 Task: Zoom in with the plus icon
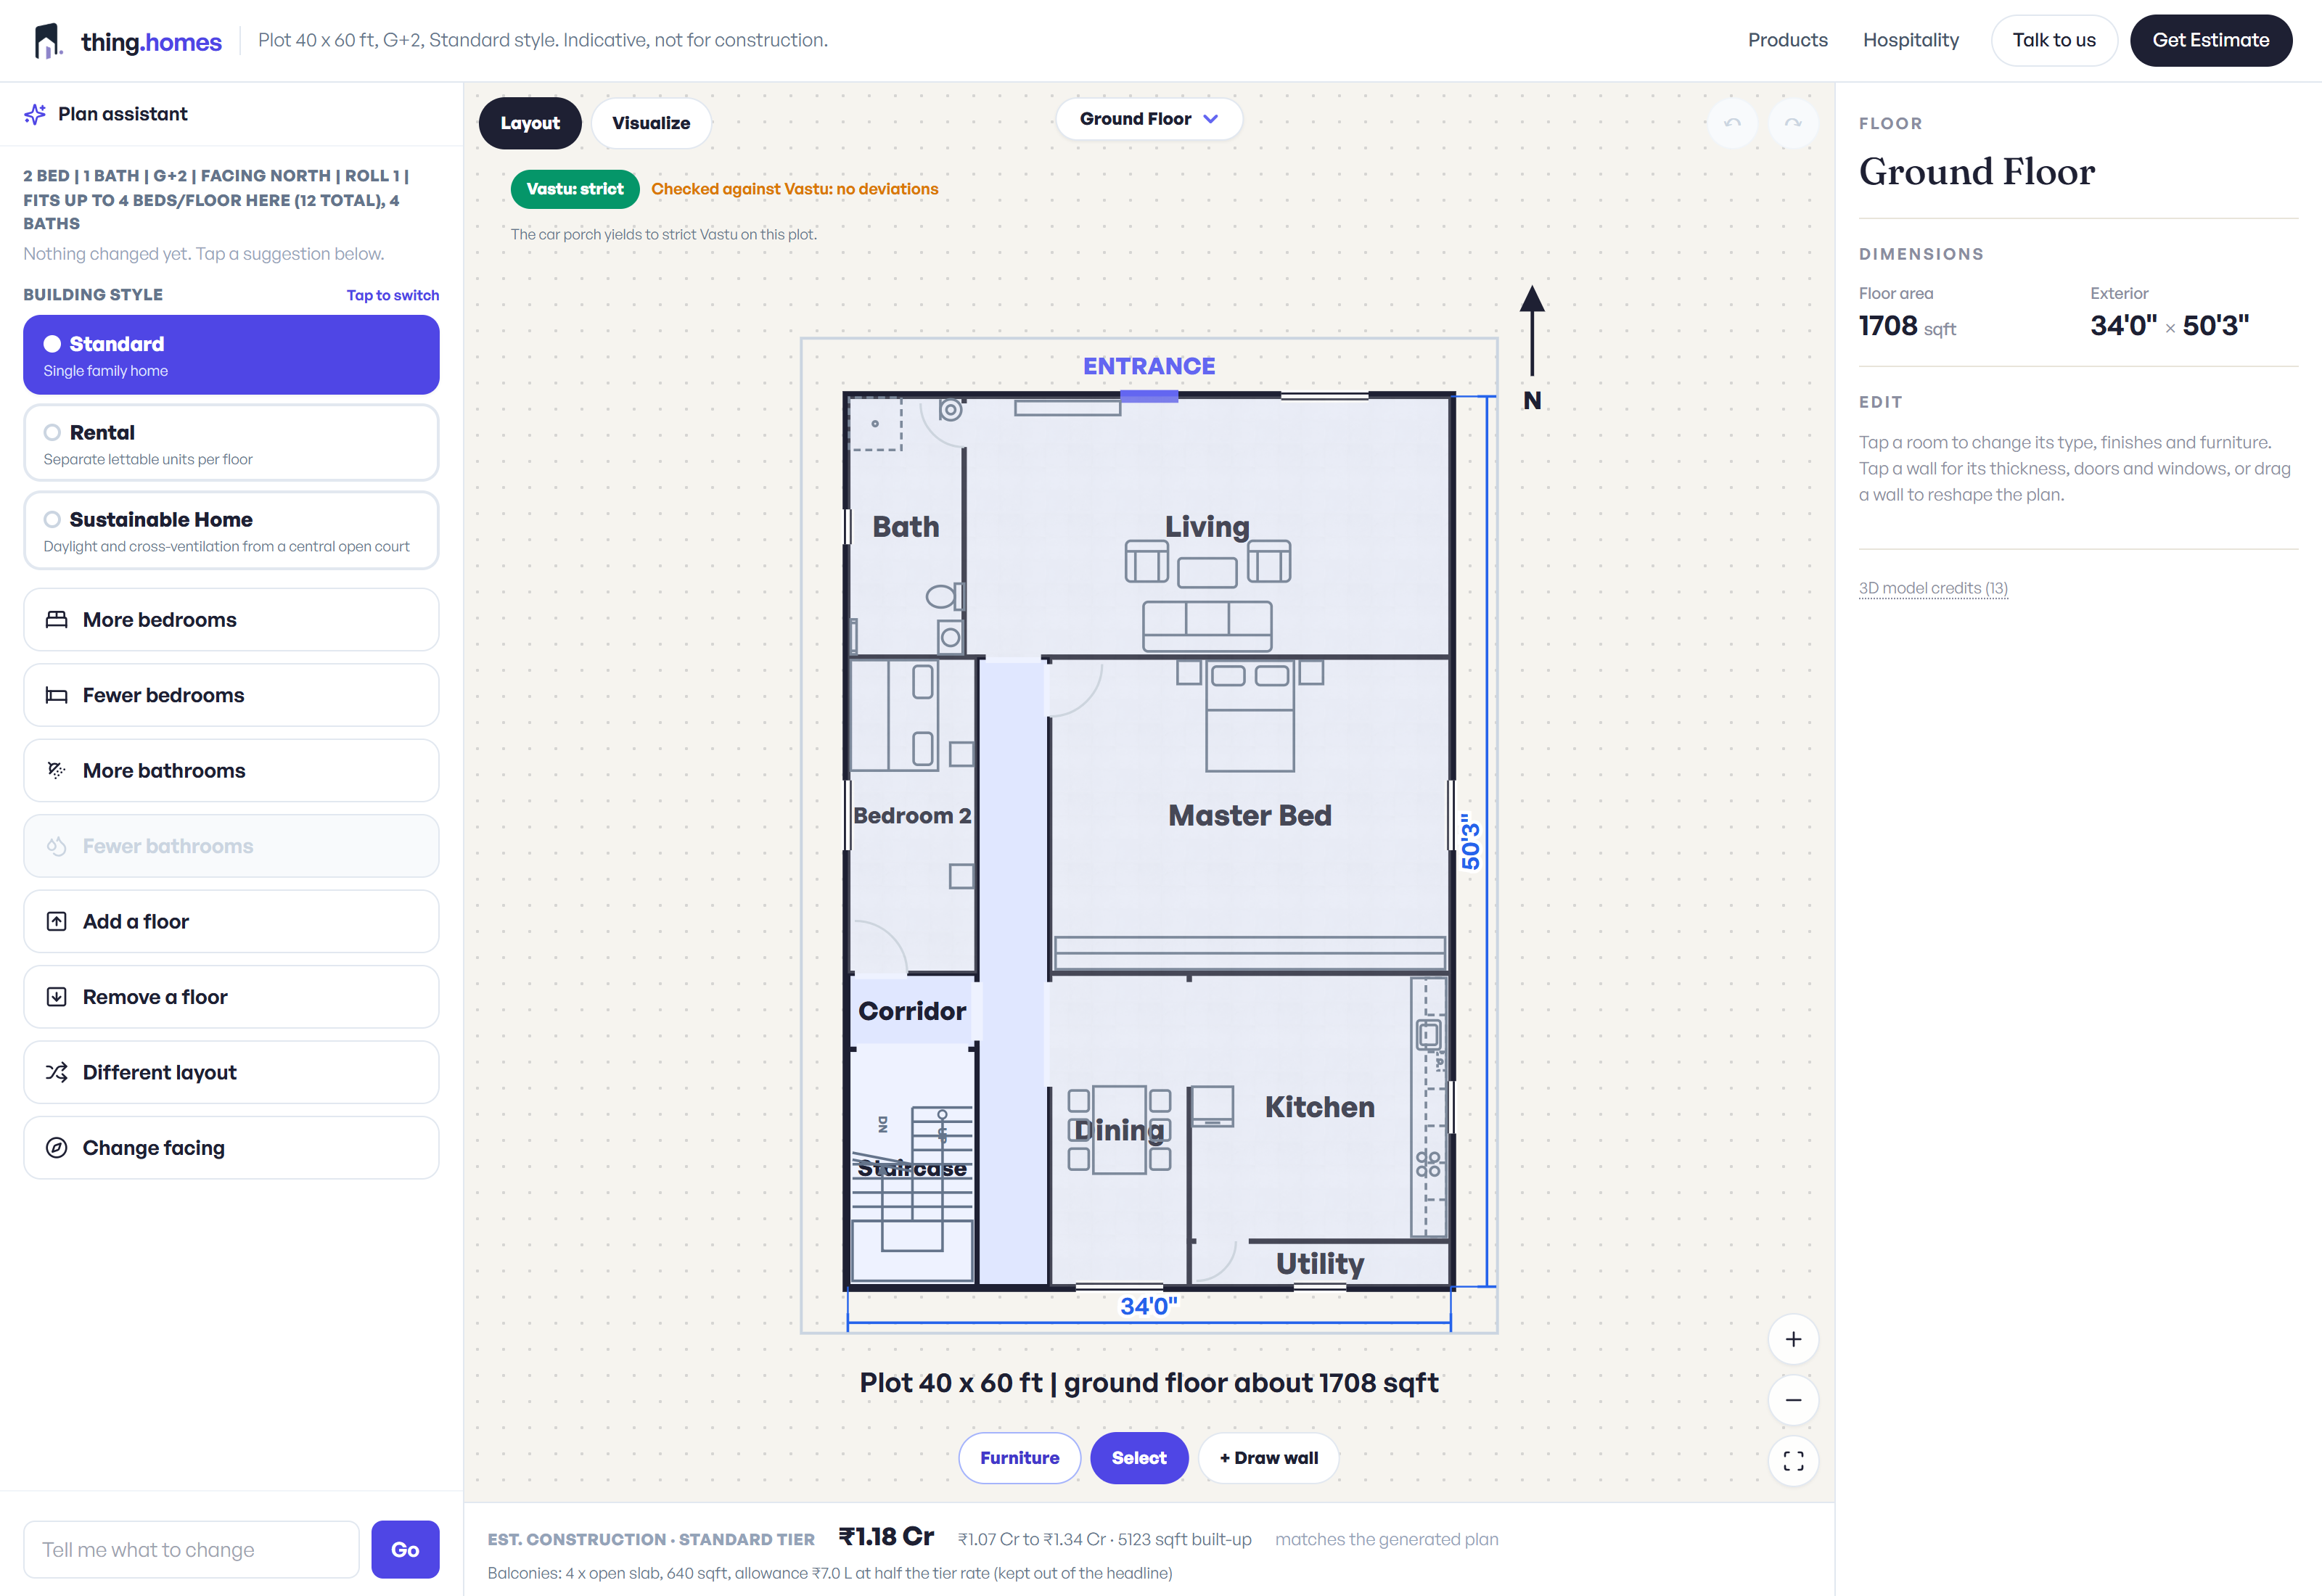[1793, 1339]
